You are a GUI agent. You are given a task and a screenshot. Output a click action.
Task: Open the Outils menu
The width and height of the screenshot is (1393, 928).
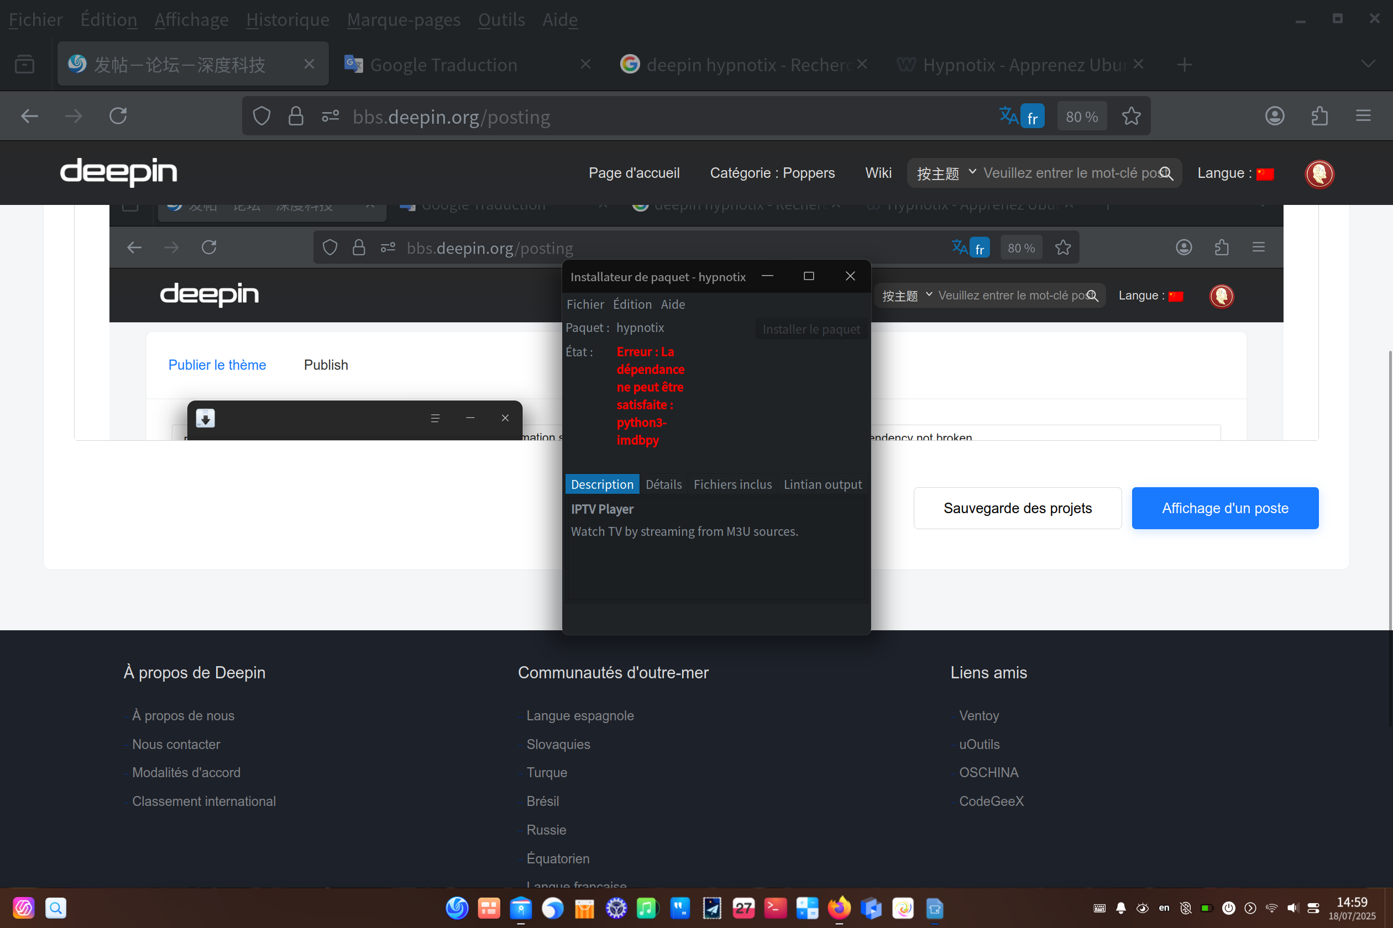click(501, 19)
